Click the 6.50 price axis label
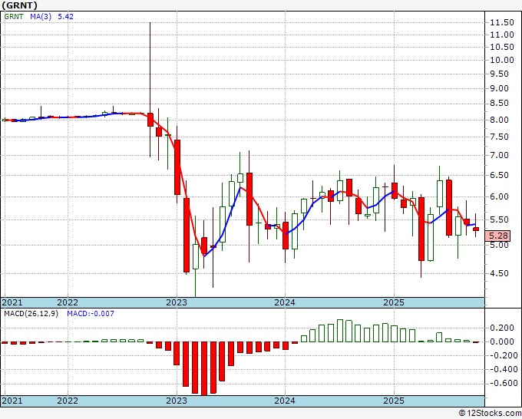 pos(500,176)
